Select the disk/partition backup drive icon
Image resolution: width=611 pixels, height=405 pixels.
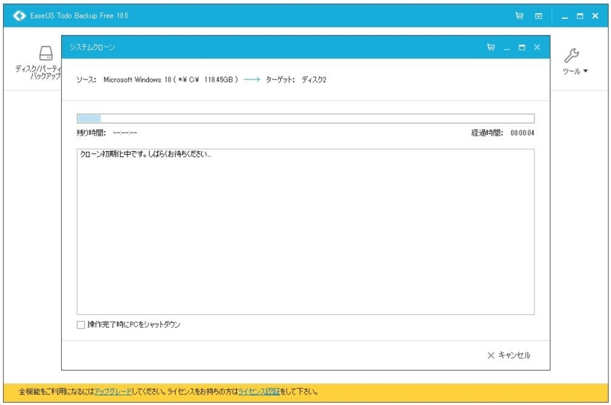(x=46, y=53)
